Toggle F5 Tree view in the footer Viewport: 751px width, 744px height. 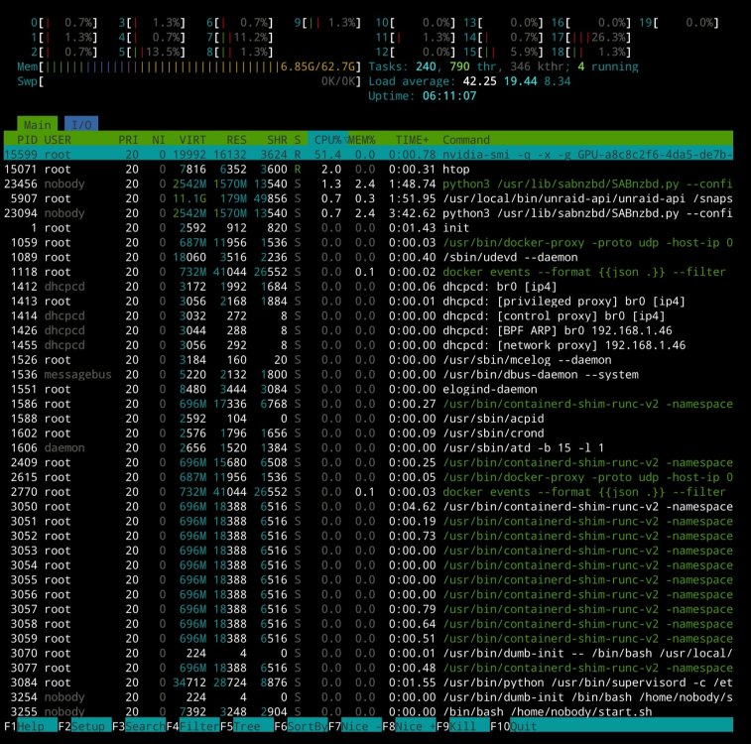click(247, 726)
